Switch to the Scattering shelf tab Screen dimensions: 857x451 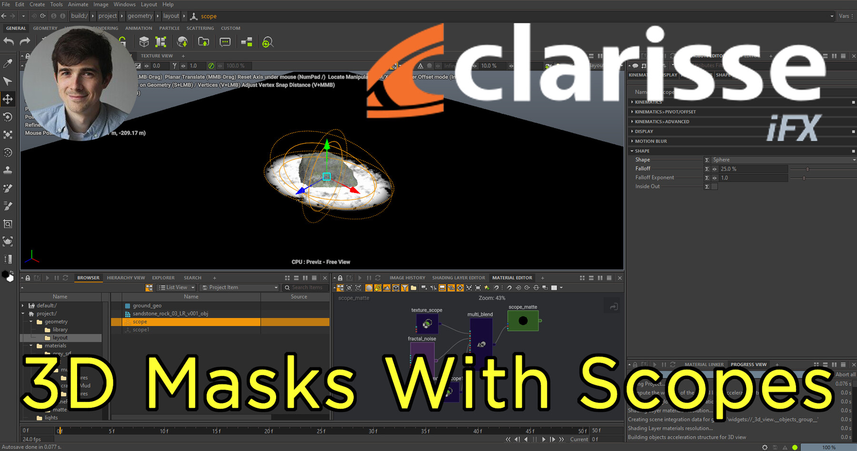pos(200,28)
